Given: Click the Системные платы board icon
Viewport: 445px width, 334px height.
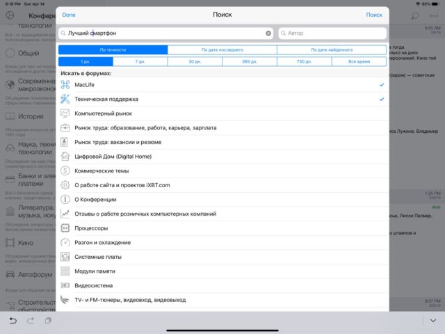Looking at the screenshot, I should click(x=65, y=257).
